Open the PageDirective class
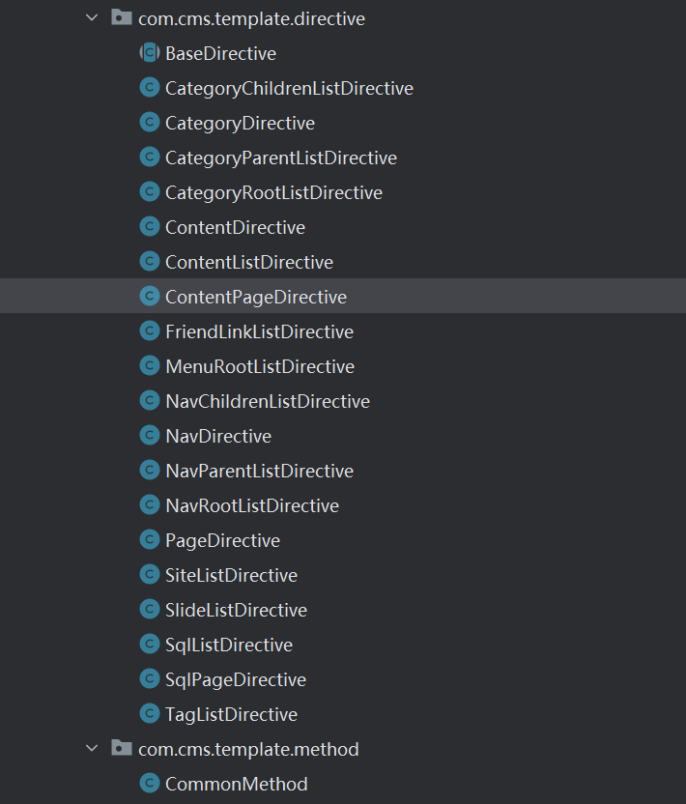This screenshot has height=804, width=686. (223, 541)
